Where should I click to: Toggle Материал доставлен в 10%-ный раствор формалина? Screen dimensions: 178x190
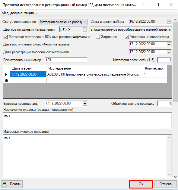6,37
